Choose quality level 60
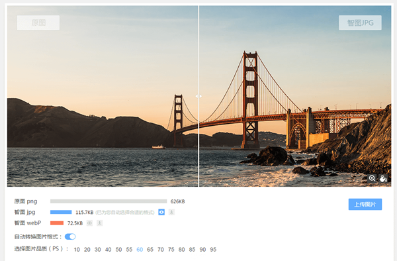The image size is (397, 261). pyautogui.click(x=140, y=250)
